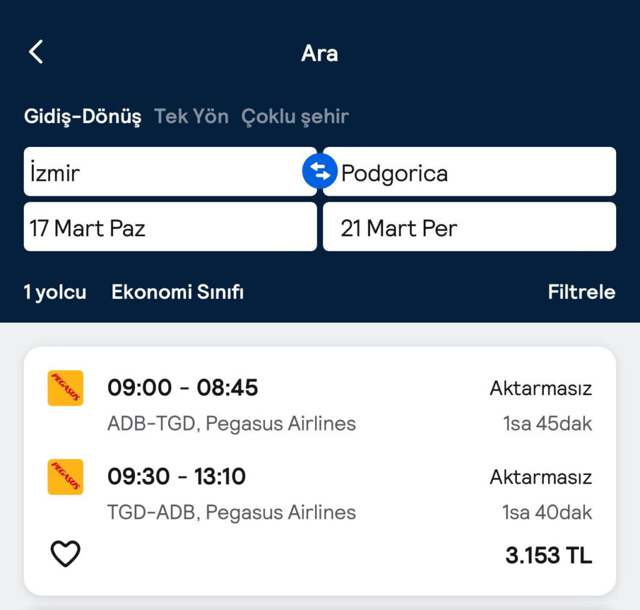The height and width of the screenshot is (610, 640).
Task: Open the Filtrele filter options
Action: (581, 292)
